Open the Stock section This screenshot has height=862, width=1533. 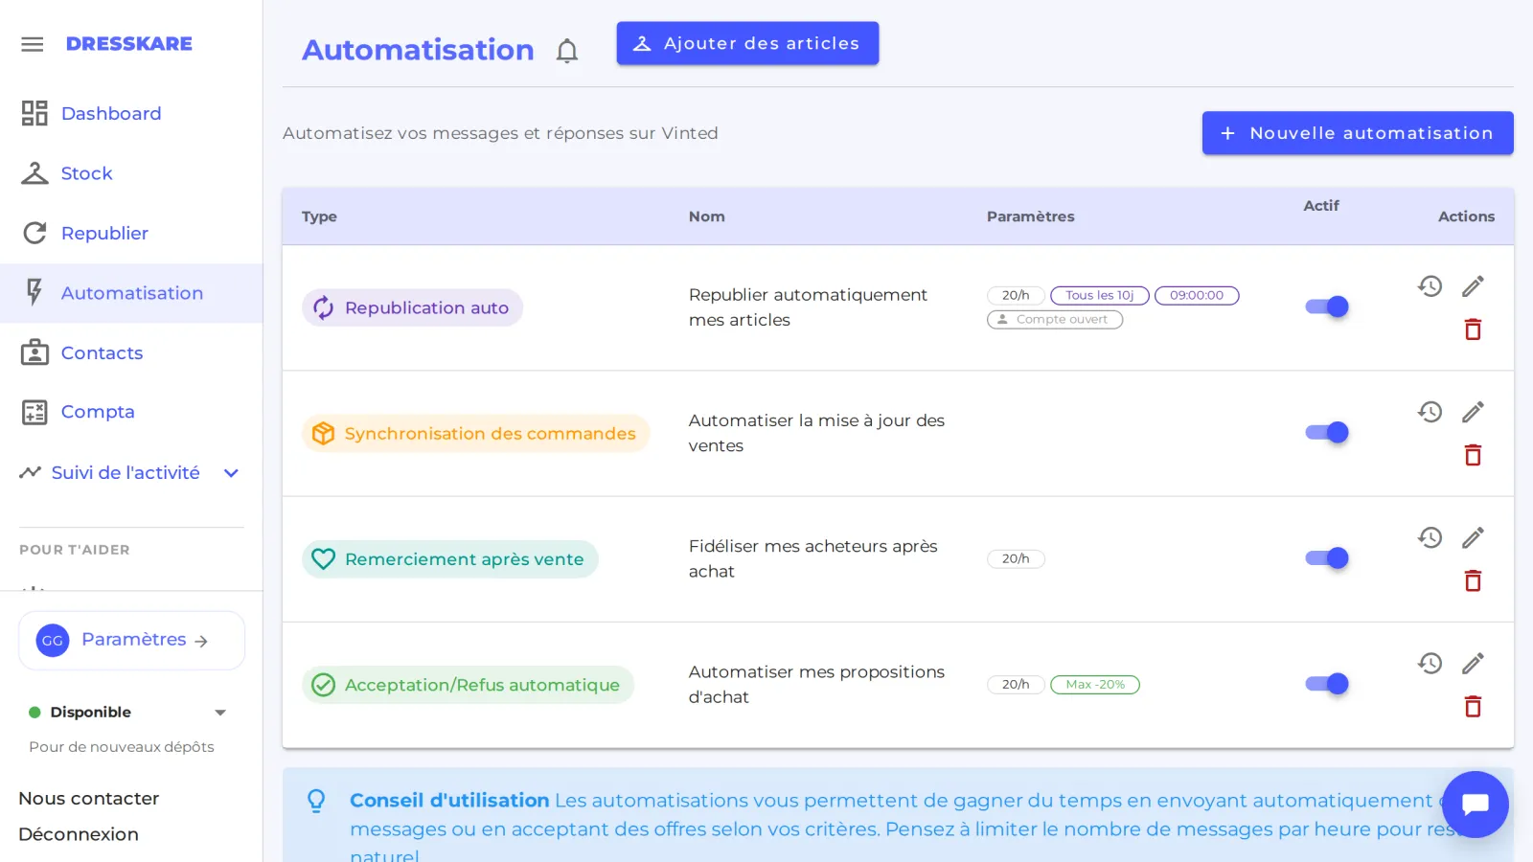click(x=131, y=173)
